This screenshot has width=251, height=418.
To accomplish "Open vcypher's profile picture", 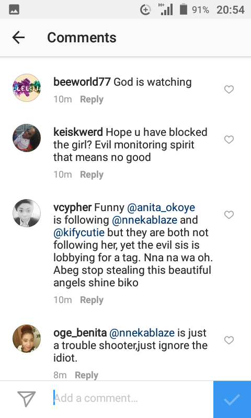I will 27,213.
